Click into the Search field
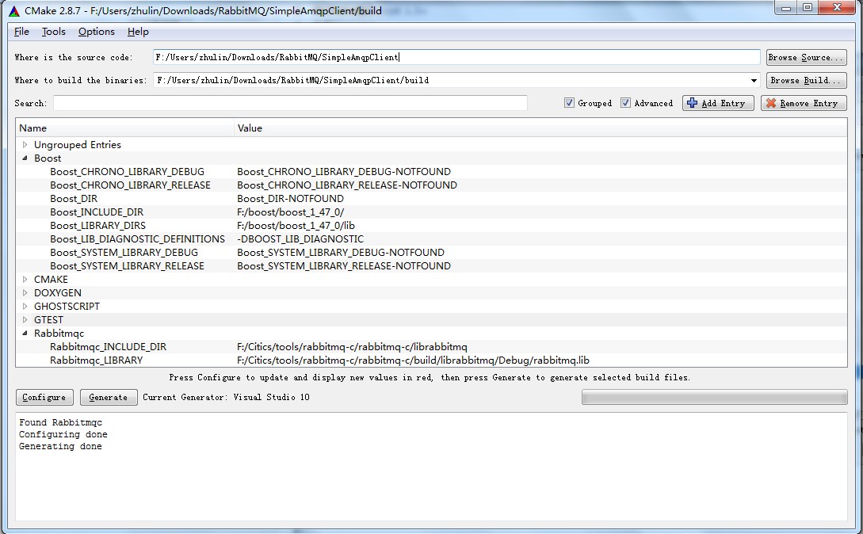 [290, 103]
